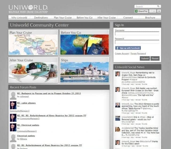Open Uniworld_Roger name on Angkor Wat tweet
171x149 pixels.
click(129, 73)
